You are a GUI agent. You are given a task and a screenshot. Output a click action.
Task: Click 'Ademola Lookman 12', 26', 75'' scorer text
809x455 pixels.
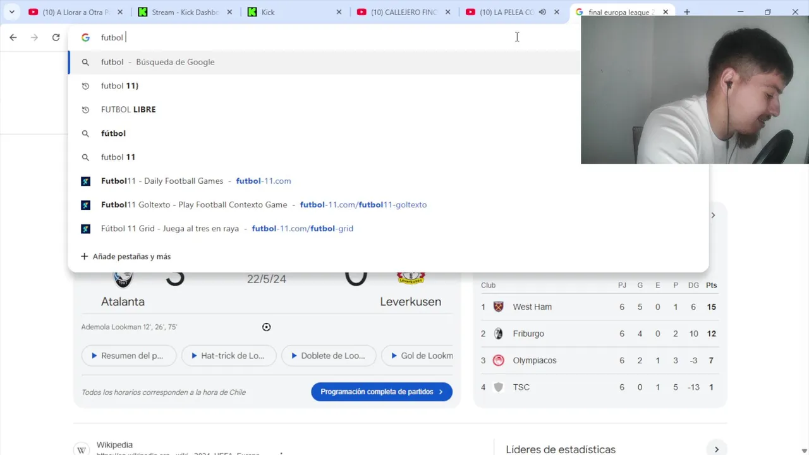(129, 327)
